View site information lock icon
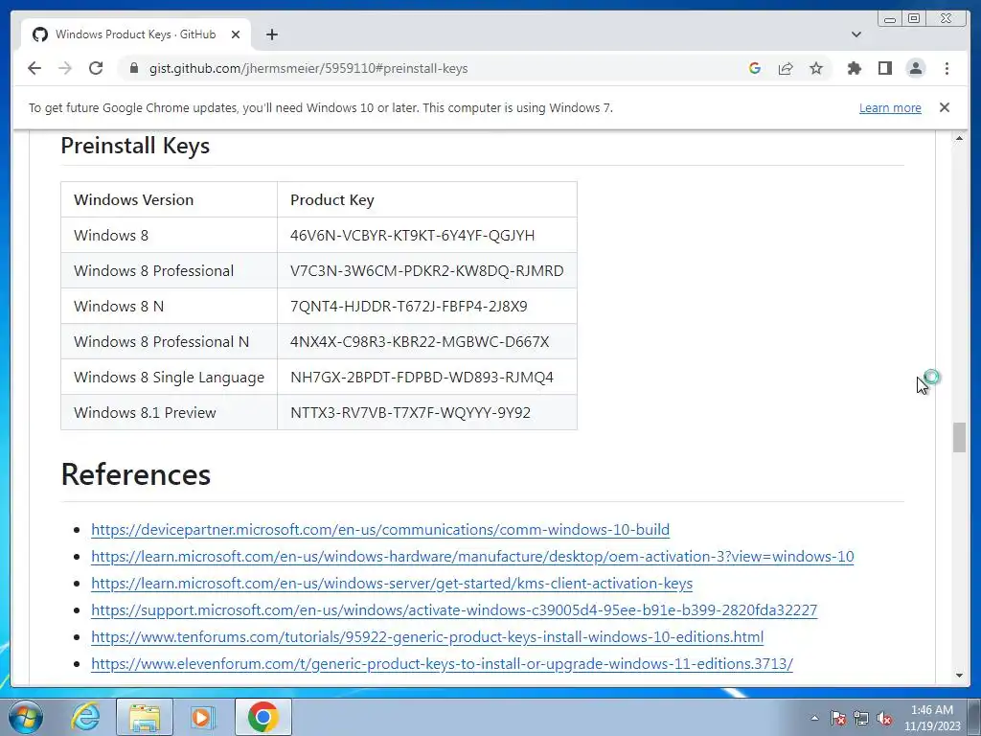 tap(133, 68)
